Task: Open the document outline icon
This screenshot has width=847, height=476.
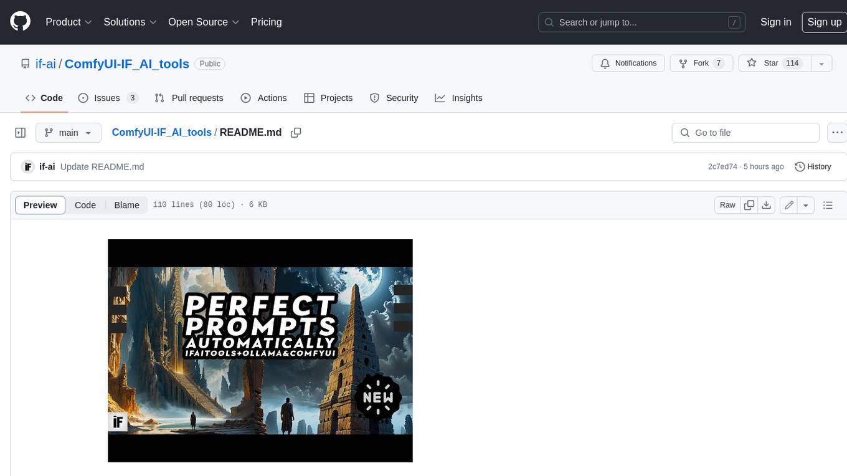Action: (x=828, y=205)
